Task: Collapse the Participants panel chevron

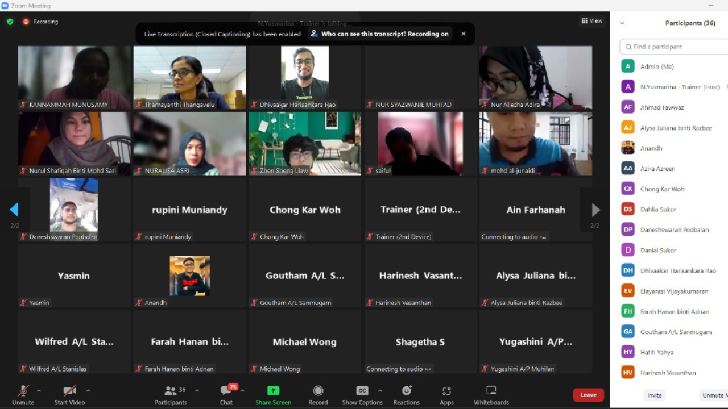Action: click(x=622, y=23)
